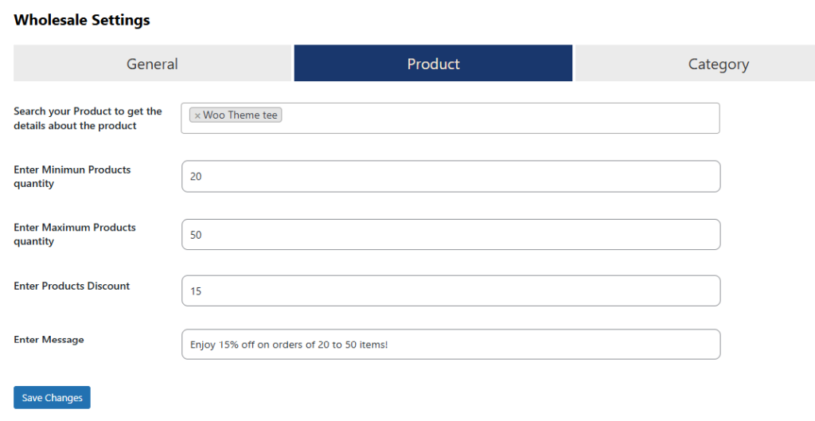The width and height of the screenshot is (815, 421).
Task: Place cursor in the 'Enjoy 15% off' text
Action: point(288,345)
